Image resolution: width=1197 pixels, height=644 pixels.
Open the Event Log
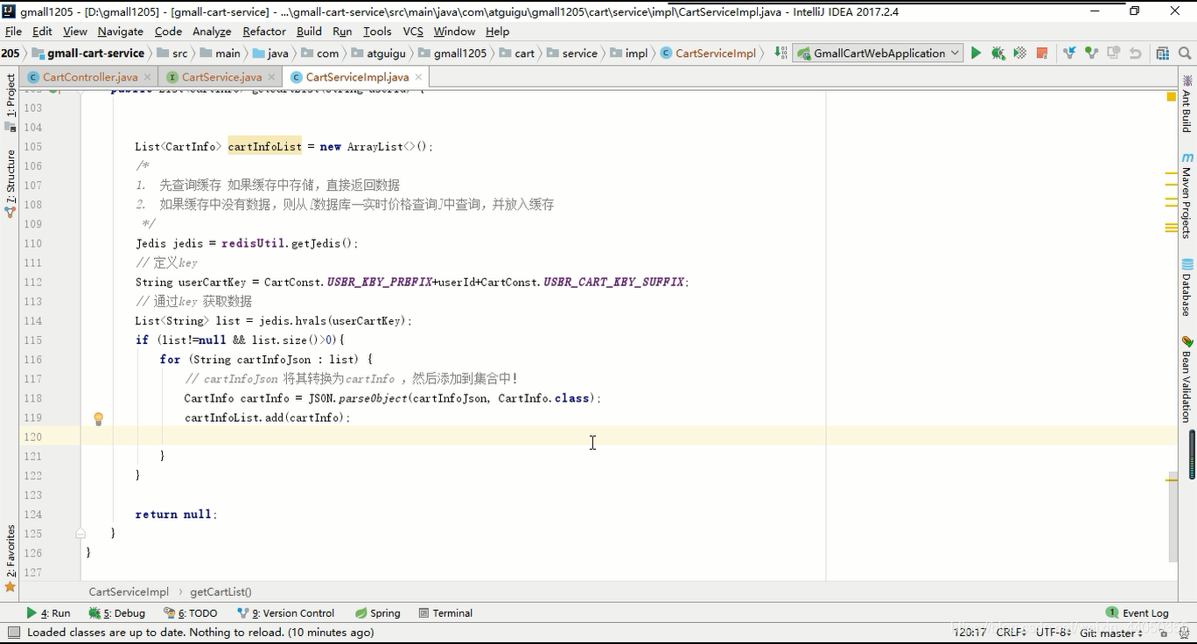1137,613
